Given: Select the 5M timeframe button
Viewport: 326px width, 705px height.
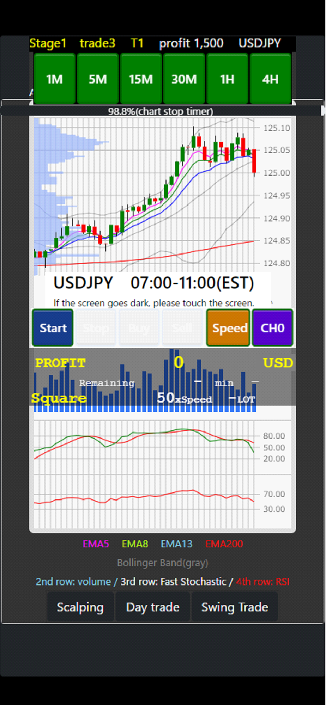Looking at the screenshot, I should 97,79.
